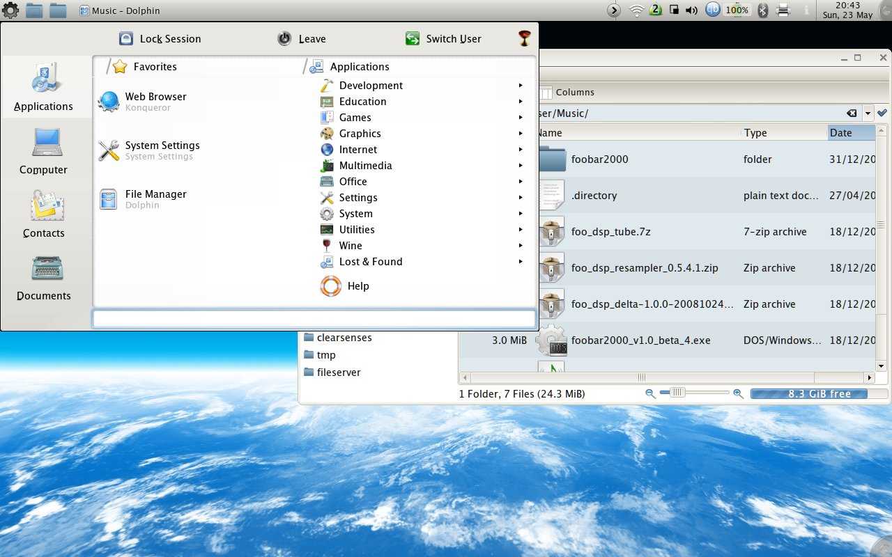Select clearsenses folder in Dolphin tree

pyautogui.click(x=338, y=338)
